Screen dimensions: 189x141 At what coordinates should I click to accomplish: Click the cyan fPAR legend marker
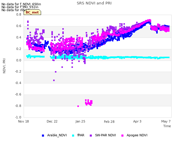[x=73, y=135]
